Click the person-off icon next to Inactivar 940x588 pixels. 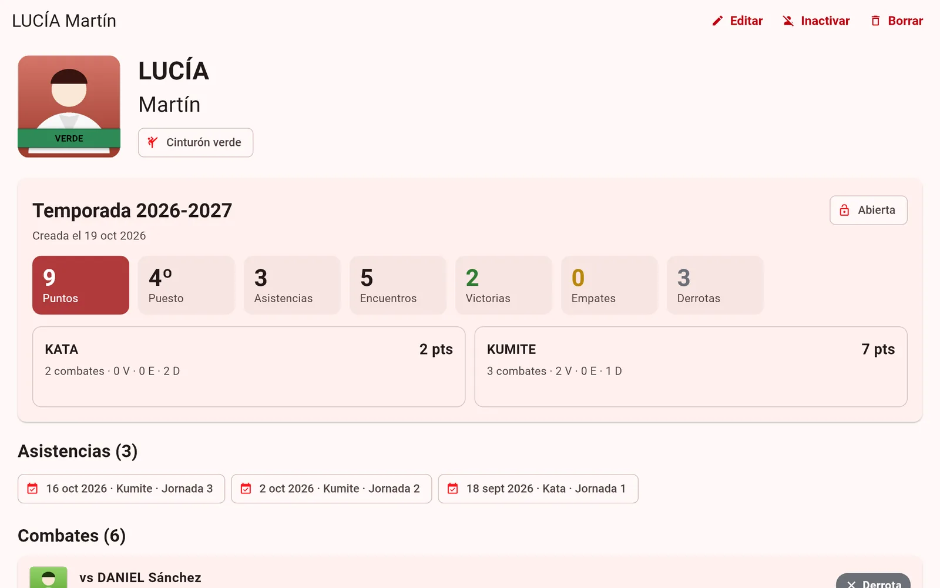[x=788, y=21]
